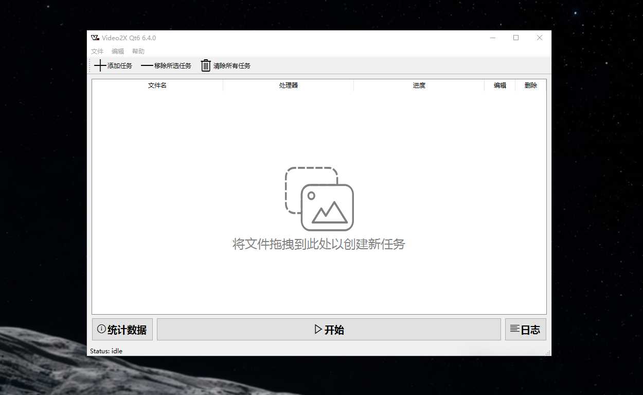Click the 移除所选任务 minus icon
Screen dimensions: 643x395
147,65
